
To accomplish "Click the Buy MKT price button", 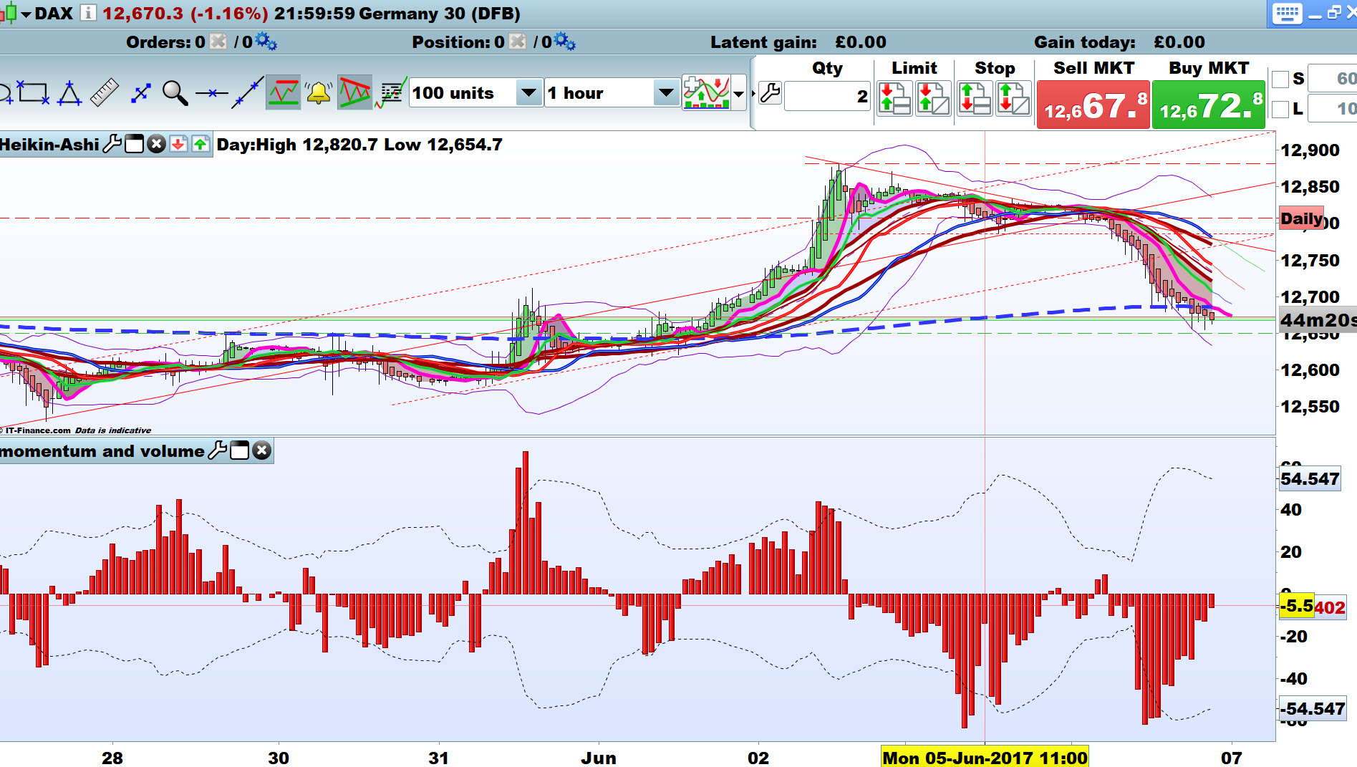I will tap(1209, 105).
